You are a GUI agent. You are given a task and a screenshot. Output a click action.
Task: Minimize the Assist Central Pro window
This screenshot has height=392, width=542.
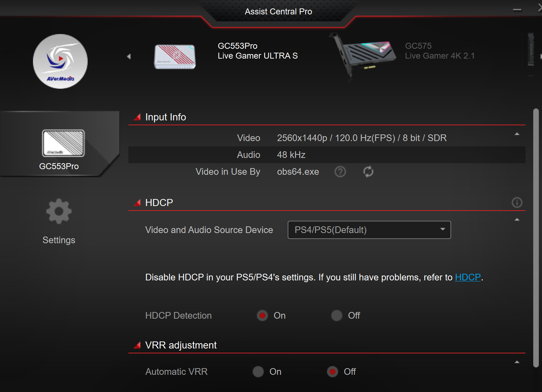pos(517,10)
